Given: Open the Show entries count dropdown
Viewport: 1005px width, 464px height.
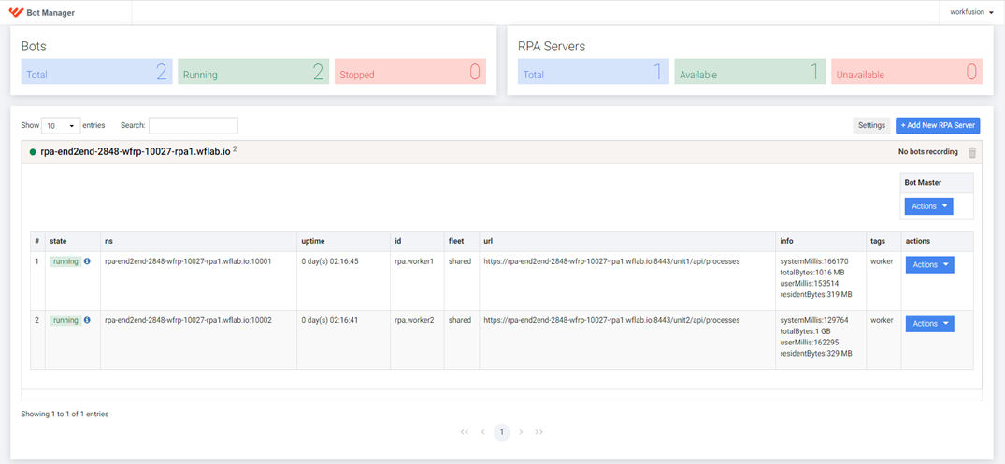Looking at the screenshot, I should (x=61, y=125).
